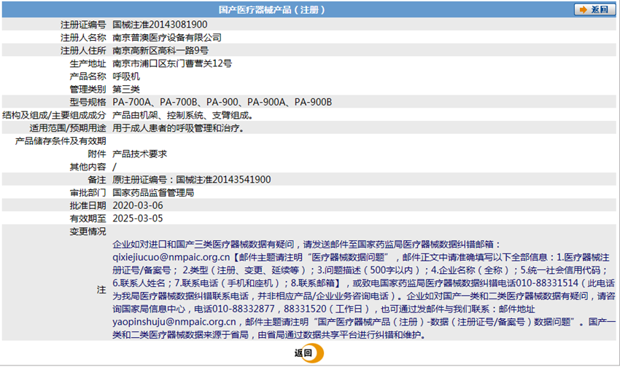Image resolution: width=620 pixels, height=367 pixels.
Task: Click the 管理类别 label
Action: point(88,89)
